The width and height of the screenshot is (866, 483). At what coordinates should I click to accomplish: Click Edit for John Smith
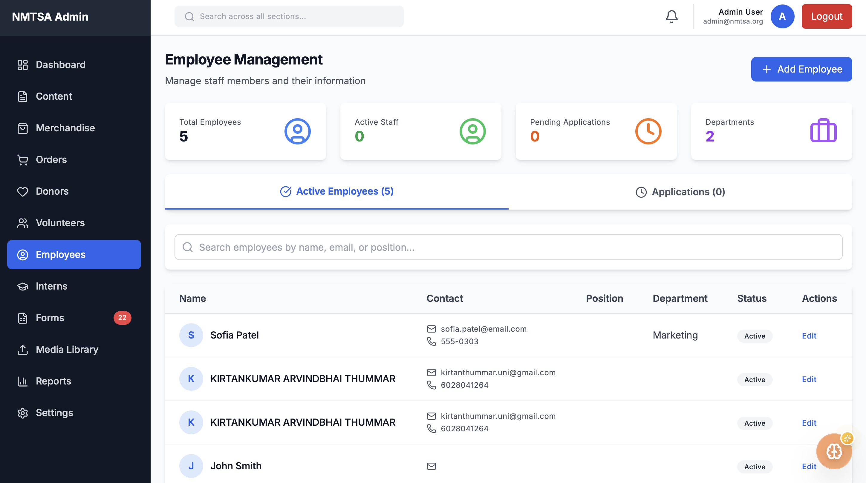pos(809,467)
